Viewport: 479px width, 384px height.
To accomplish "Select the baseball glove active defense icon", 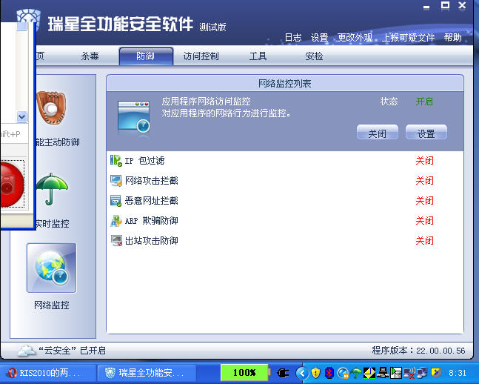I will coord(51,107).
